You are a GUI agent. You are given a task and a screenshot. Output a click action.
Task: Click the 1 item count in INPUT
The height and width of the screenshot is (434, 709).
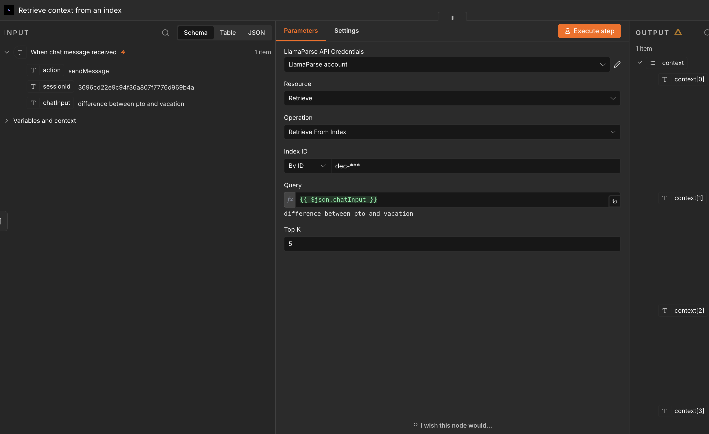click(262, 52)
